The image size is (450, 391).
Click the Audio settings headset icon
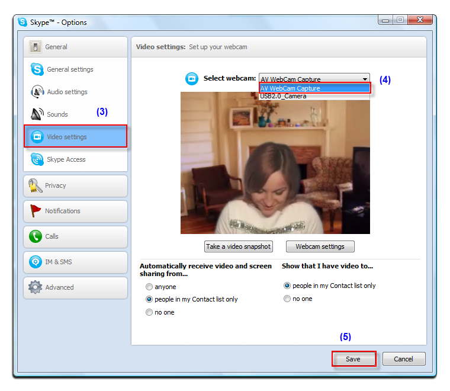click(x=37, y=92)
